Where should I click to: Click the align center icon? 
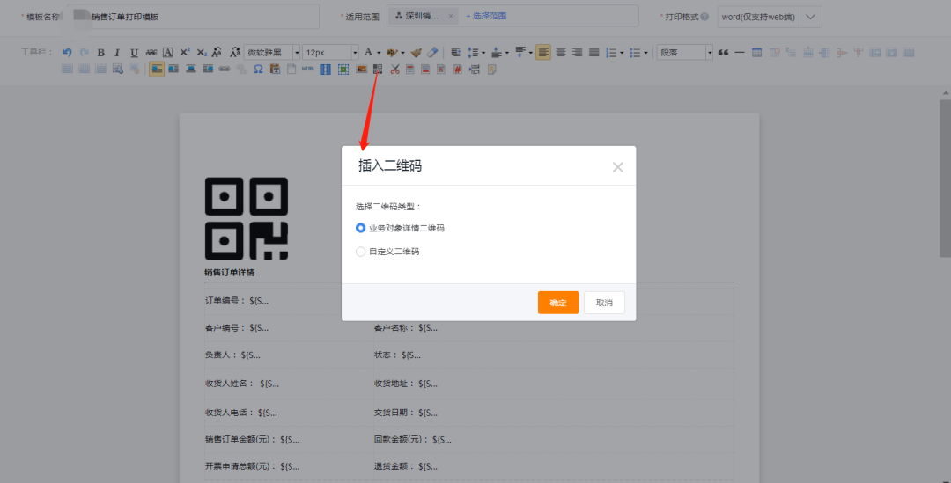(560, 53)
